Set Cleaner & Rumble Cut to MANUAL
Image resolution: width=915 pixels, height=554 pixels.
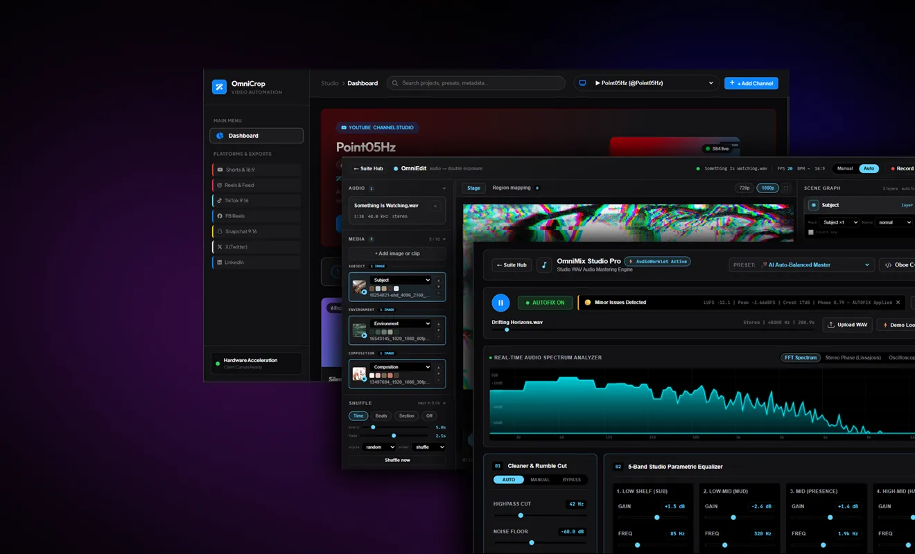(540, 480)
